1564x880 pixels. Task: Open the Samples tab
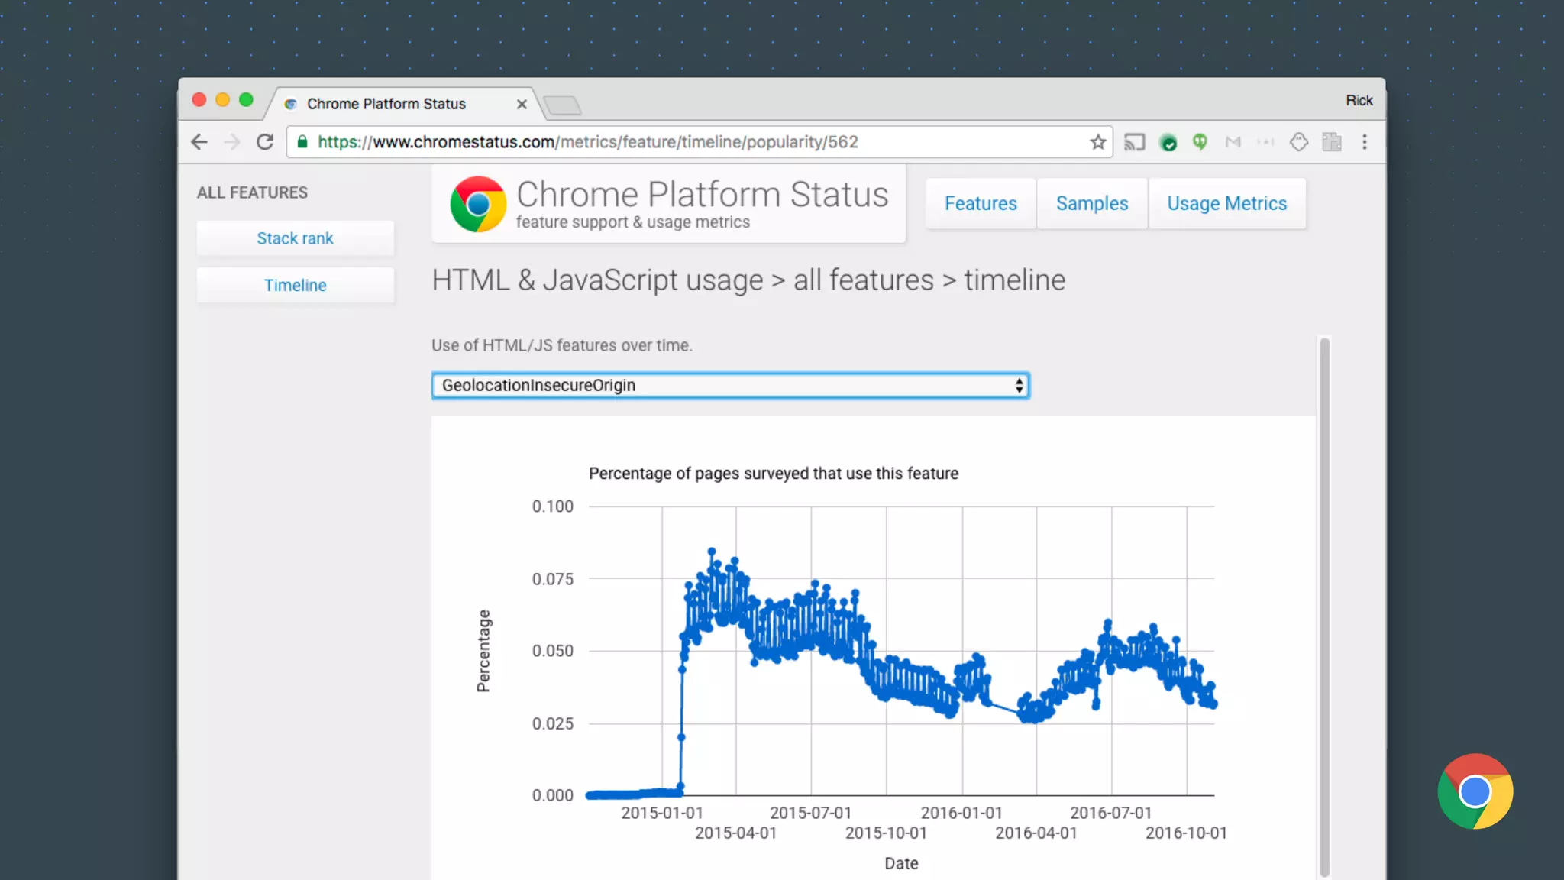click(x=1091, y=204)
